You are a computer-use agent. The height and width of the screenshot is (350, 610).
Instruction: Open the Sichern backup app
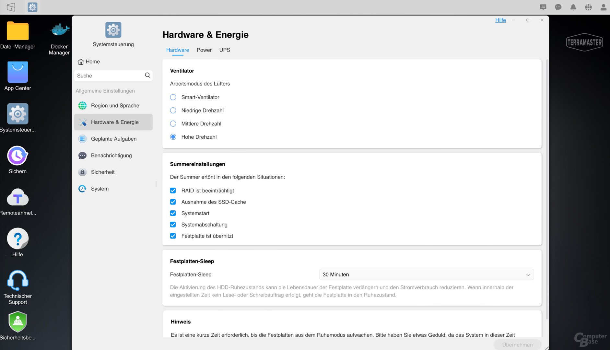(x=18, y=156)
